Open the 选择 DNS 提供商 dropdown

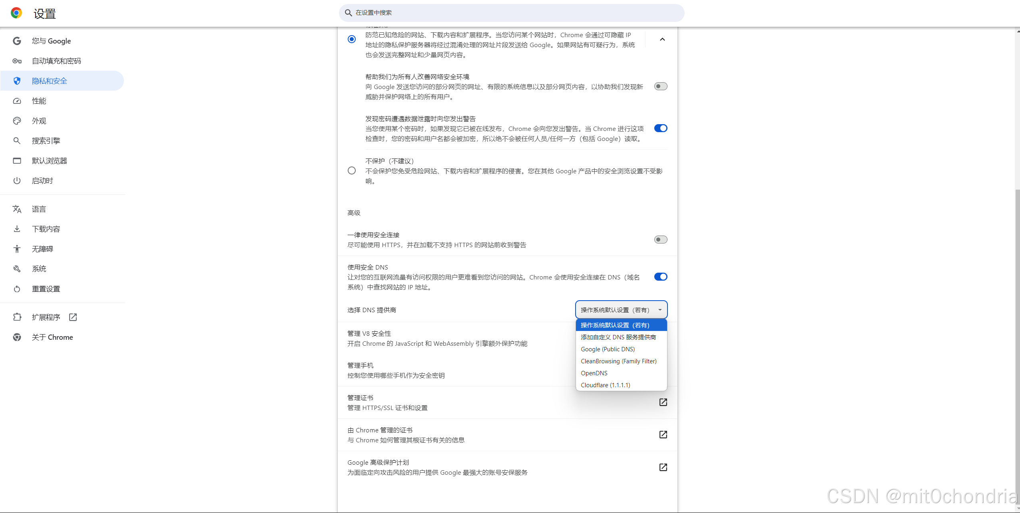click(x=620, y=309)
